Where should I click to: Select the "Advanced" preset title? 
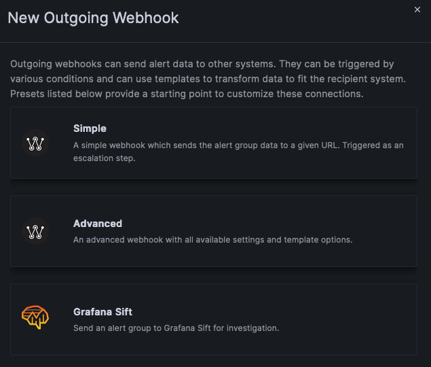point(98,224)
